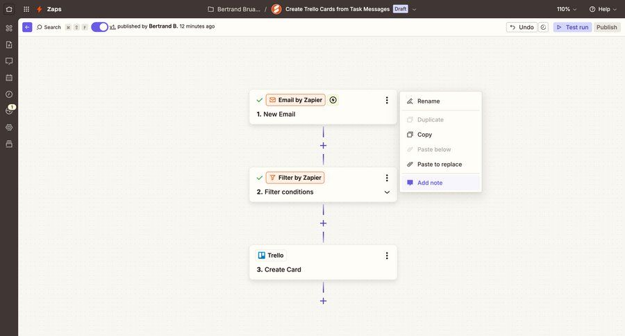Click the version history clock icon

click(543, 27)
